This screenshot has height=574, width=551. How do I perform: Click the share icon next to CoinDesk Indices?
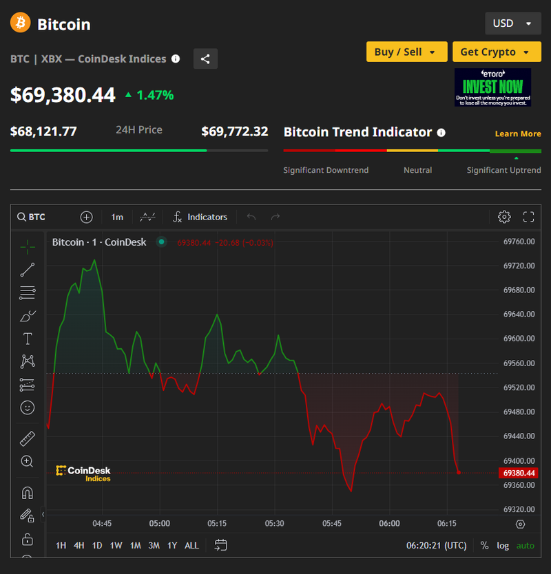click(x=205, y=59)
